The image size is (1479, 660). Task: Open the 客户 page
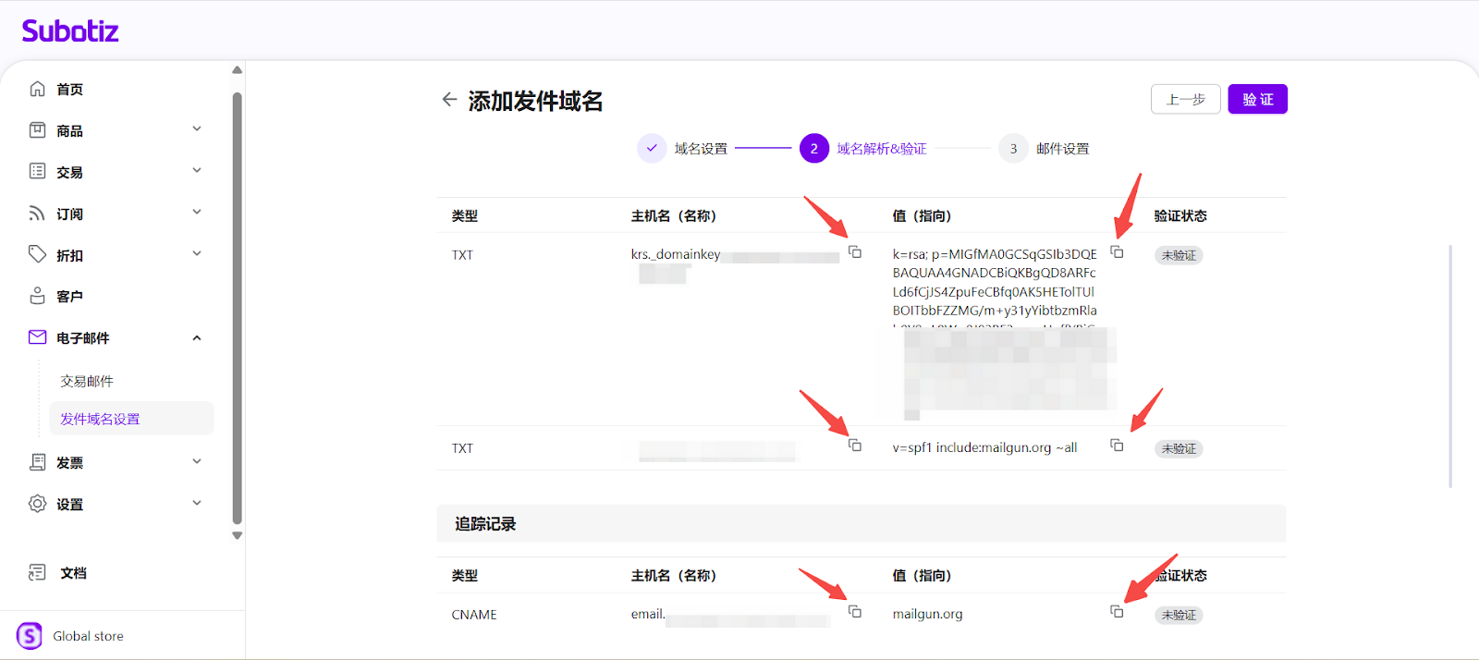[69, 297]
